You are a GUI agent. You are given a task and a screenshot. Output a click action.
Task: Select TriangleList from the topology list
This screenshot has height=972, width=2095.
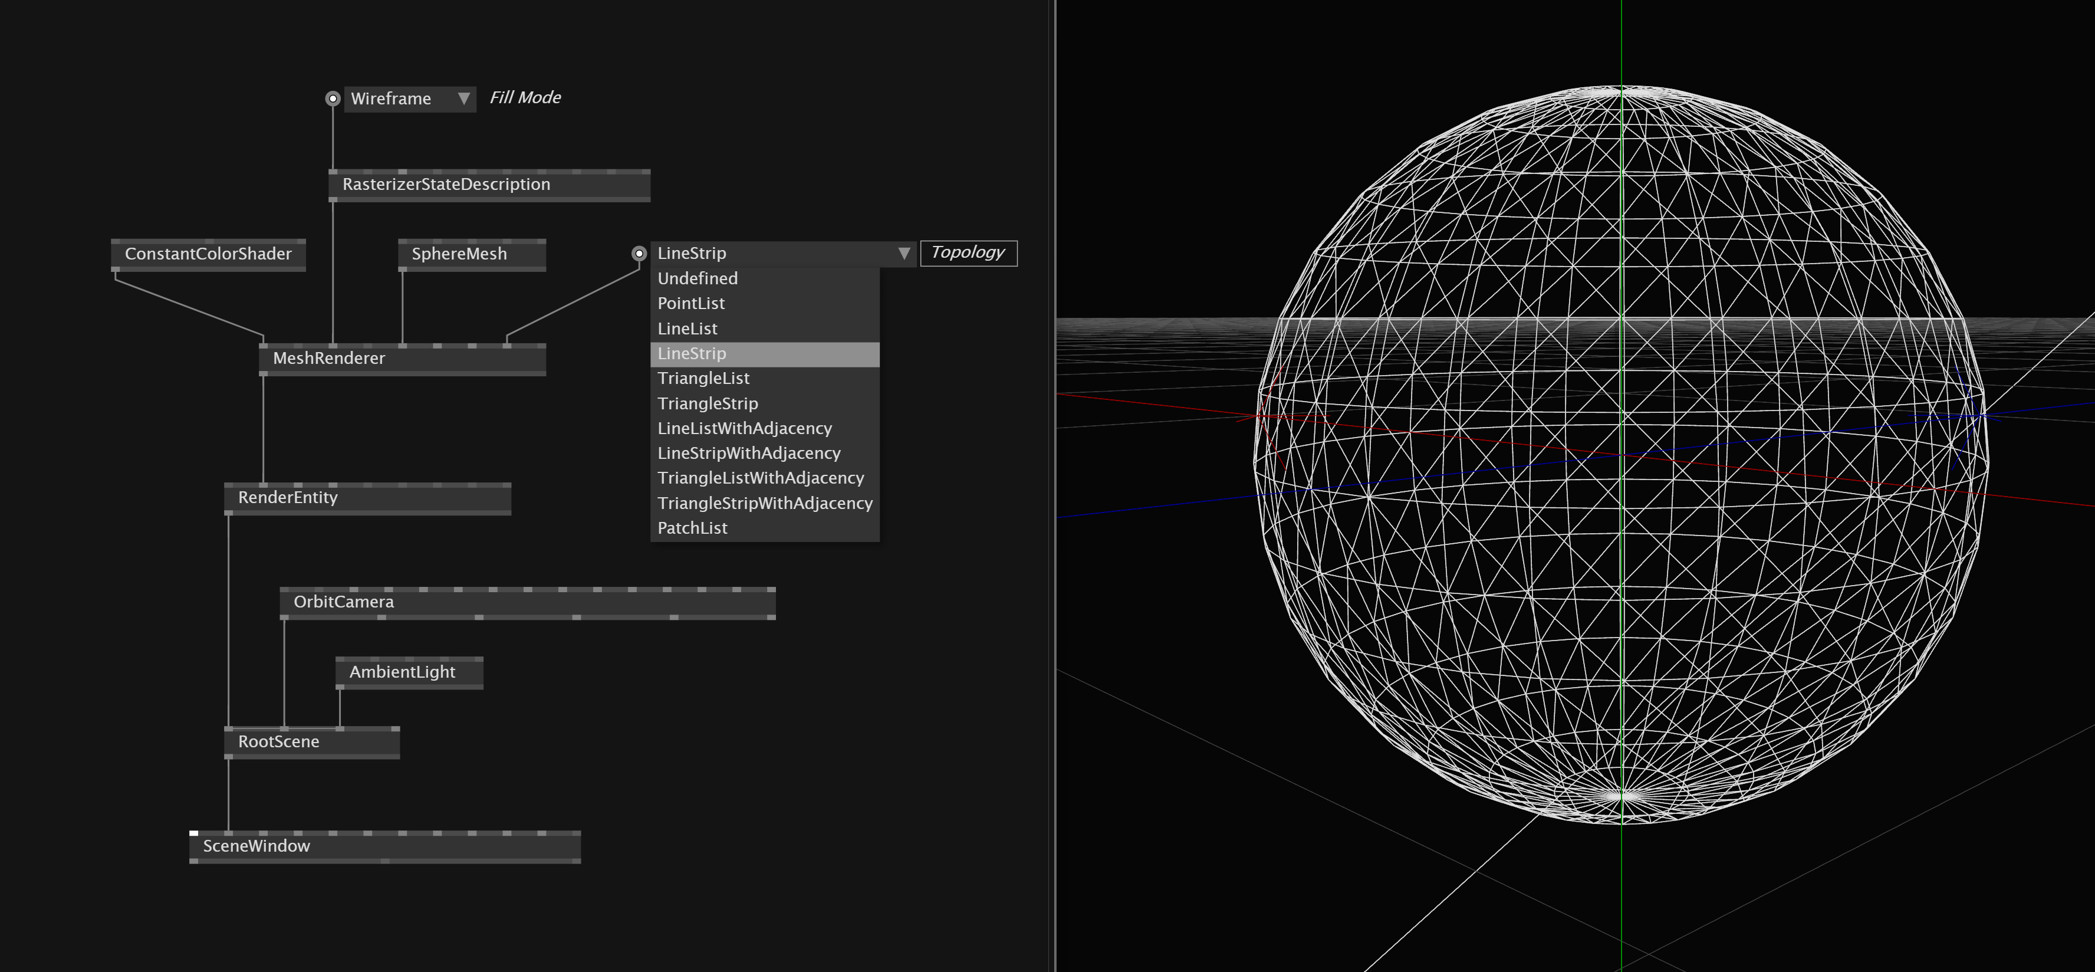click(704, 378)
